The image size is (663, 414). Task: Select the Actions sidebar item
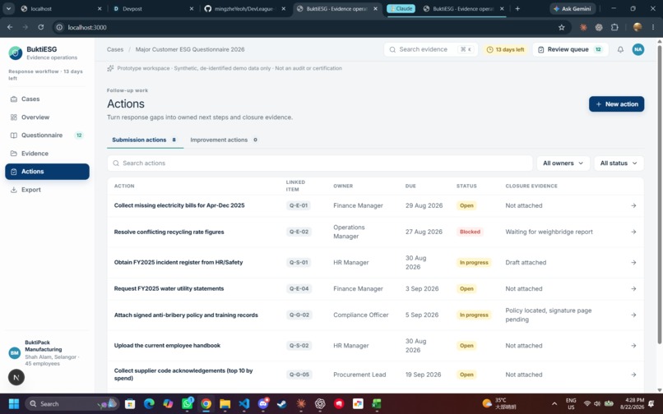(47, 172)
